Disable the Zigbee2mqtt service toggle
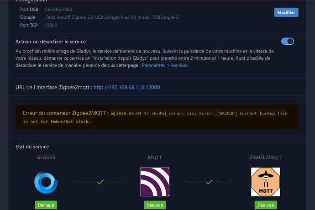Image resolution: width=315 pixels, height=210 pixels. [x=288, y=42]
